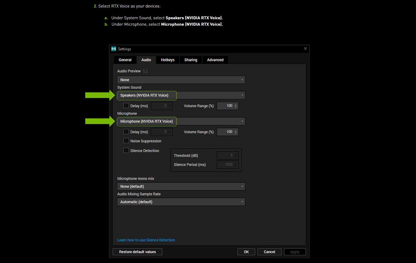Viewport: 416px width, 263px height.
Task: Click the Threshold (dB) label
Action: tap(186, 155)
